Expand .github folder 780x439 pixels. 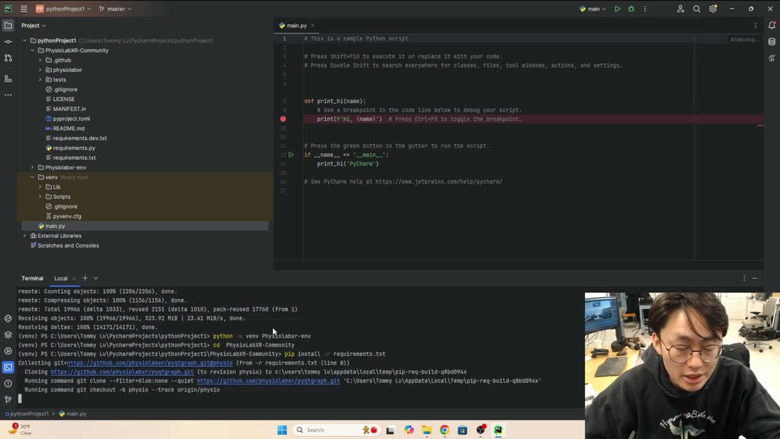40,60
